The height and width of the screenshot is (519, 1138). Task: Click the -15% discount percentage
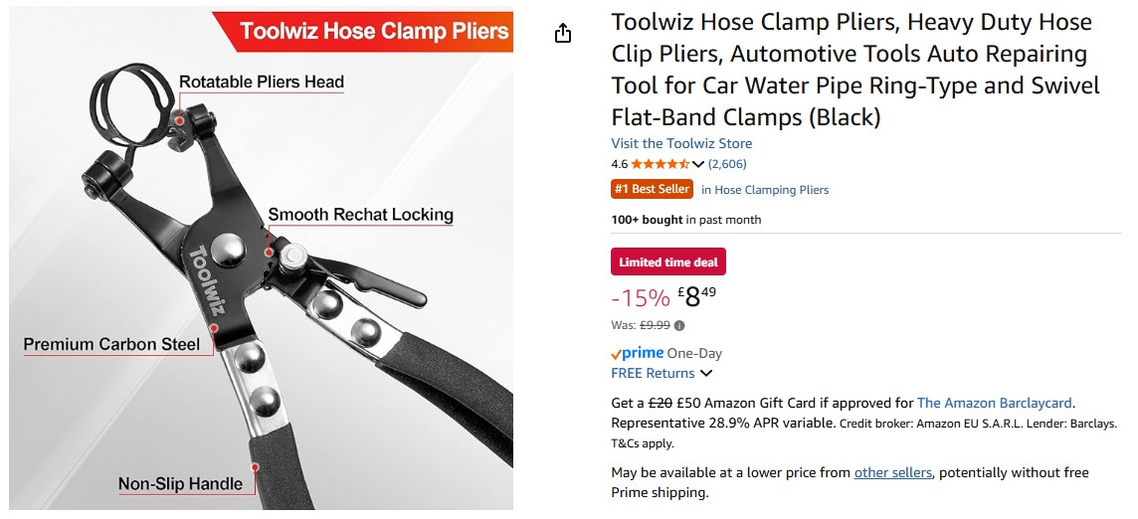click(x=640, y=297)
